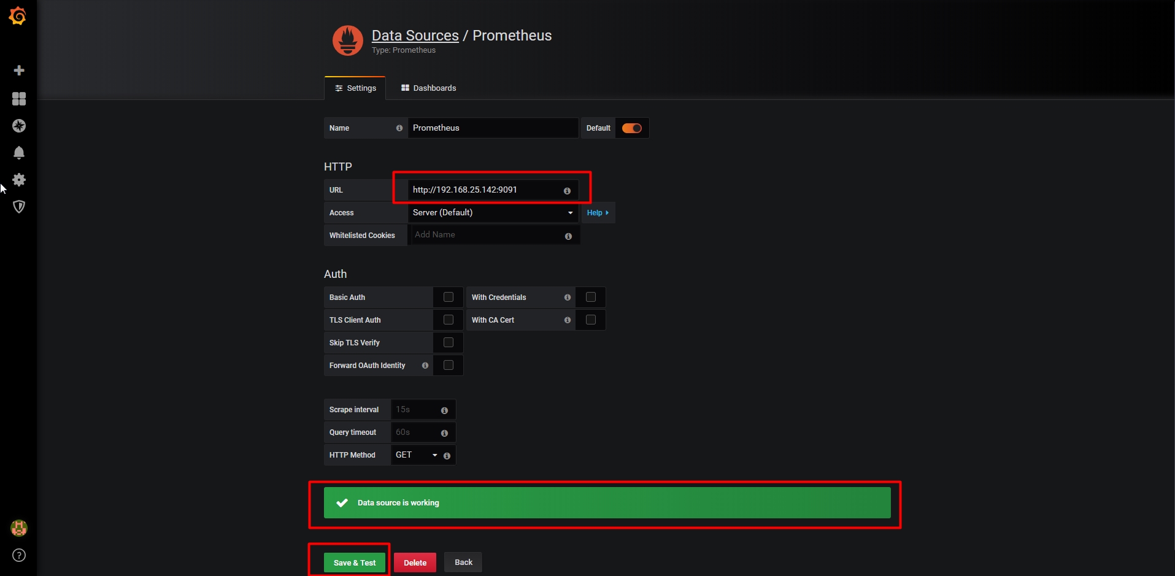This screenshot has width=1175, height=576.
Task: Open the Explore compass icon
Action: (x=19, y=126)
